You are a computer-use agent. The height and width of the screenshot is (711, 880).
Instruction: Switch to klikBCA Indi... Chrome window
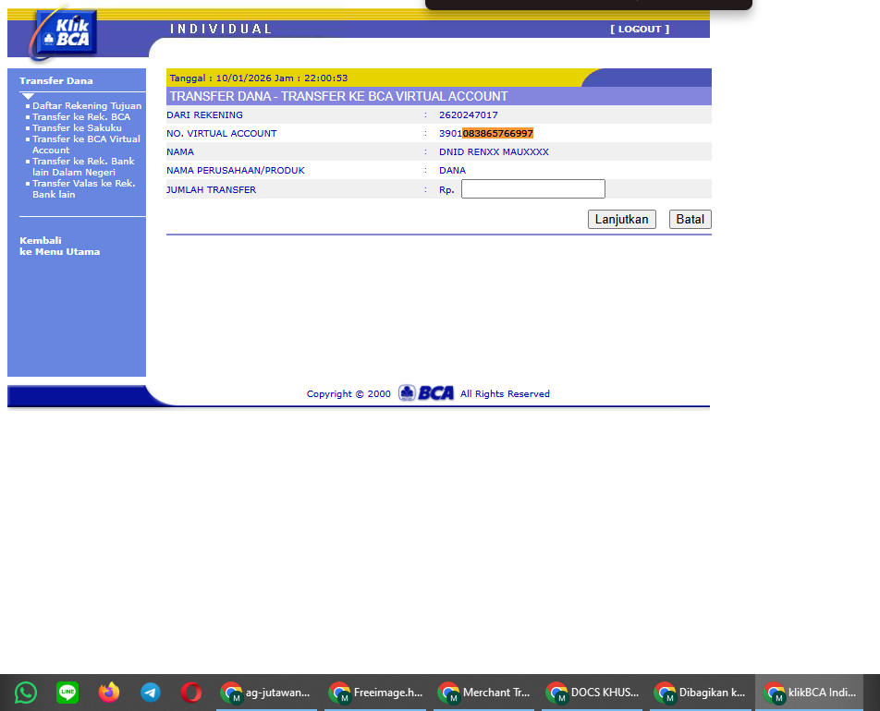(x=810, y=693)
